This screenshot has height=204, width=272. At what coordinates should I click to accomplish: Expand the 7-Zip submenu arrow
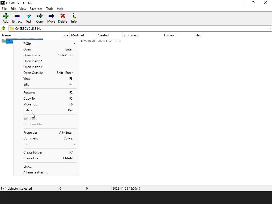(74, 43)
